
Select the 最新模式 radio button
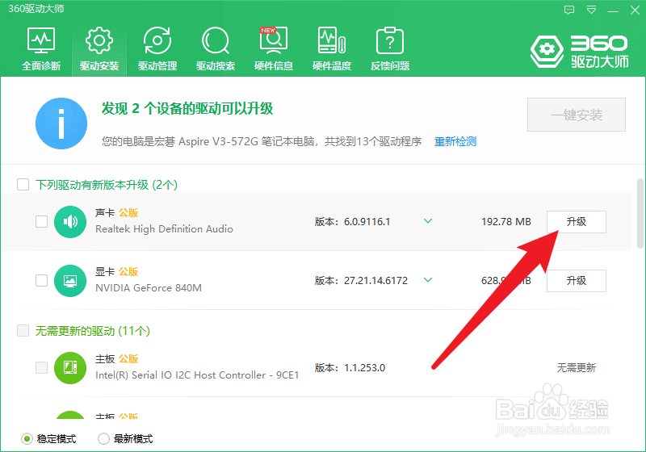point(103,439)
